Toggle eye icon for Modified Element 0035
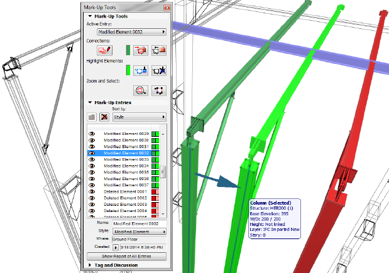Image resolution: width=389 pixels, height=273 pixels. click(92, 172)
